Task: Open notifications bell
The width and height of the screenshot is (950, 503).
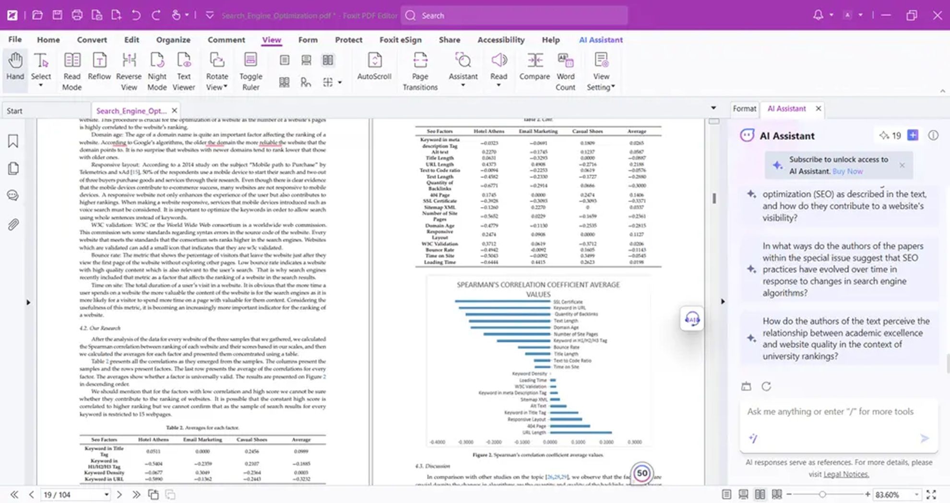Action: click(818, 15)
